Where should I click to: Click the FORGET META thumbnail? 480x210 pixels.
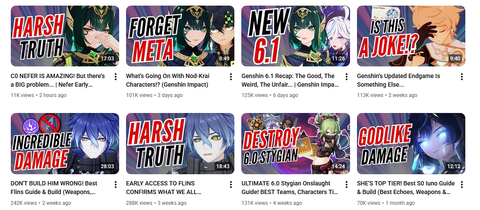[180, 36]
